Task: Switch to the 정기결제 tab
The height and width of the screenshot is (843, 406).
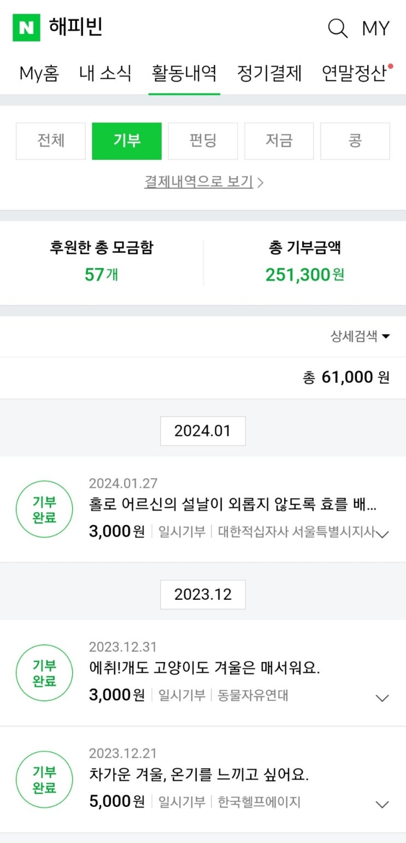Action: pos(269,73)
